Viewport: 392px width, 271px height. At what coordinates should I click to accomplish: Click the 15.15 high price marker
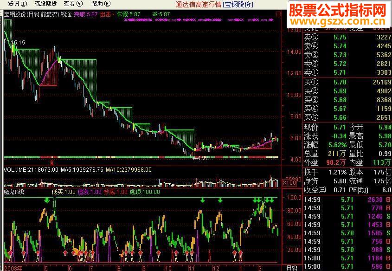pos(18,43)
